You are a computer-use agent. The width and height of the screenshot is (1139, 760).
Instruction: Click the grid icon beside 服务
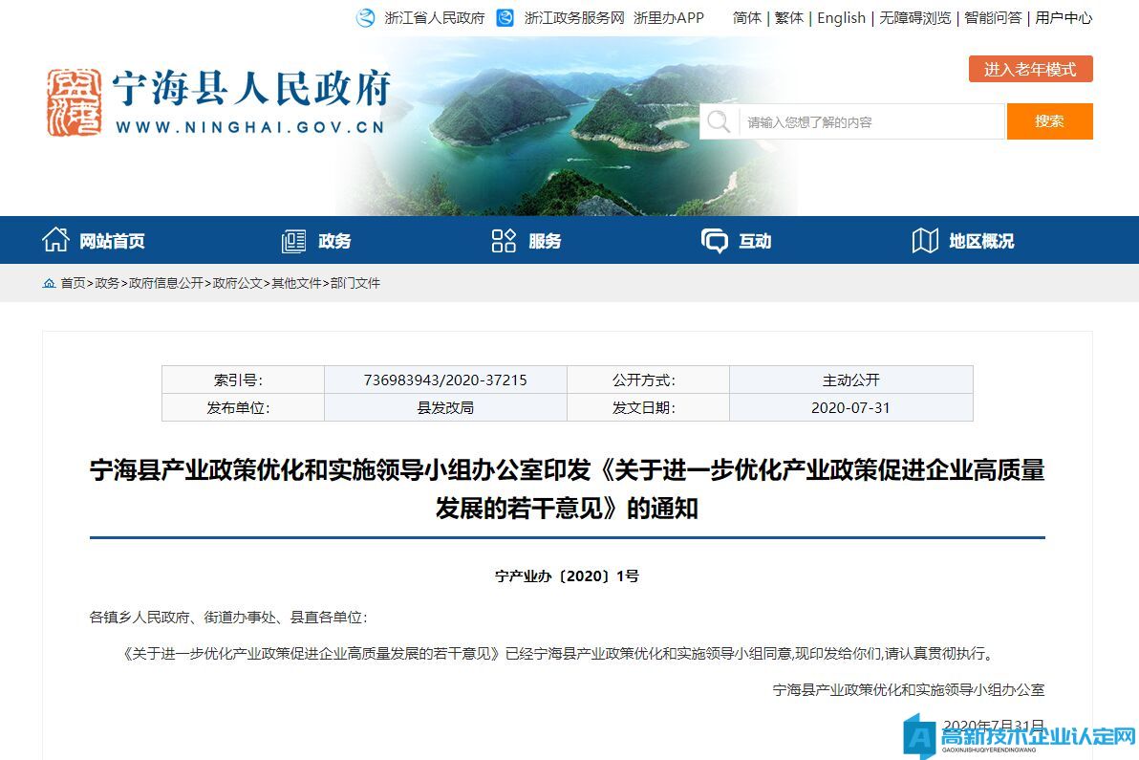point(504,241)
